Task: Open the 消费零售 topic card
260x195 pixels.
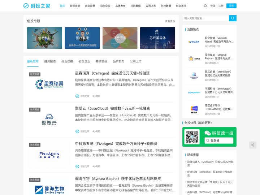Action: (x=120, y=38)
